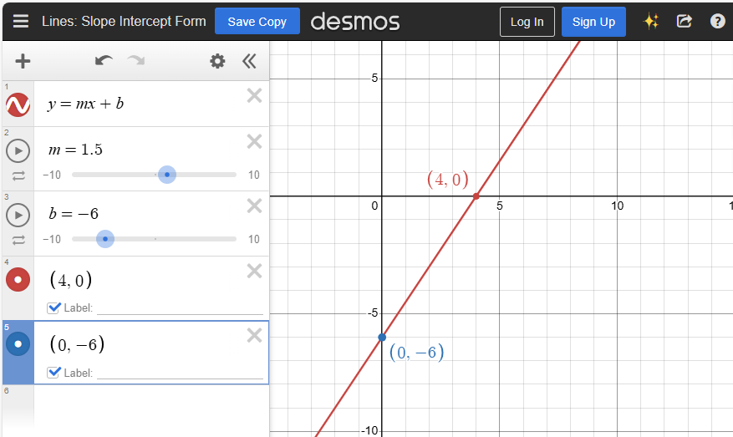Open the hamburger main menu
Viewport: 733px width, 437px height.
[21, 22]
